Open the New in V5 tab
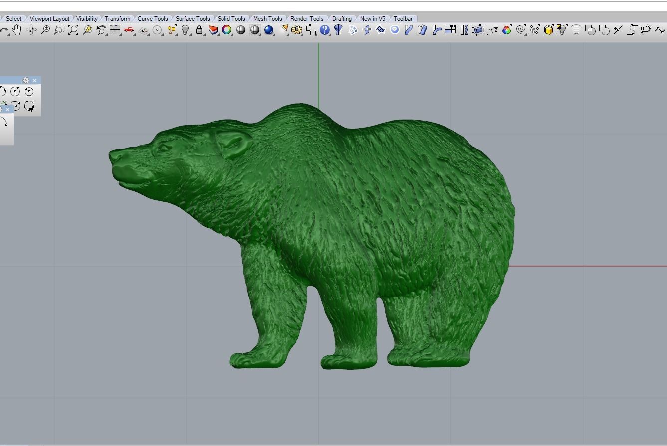667x446 pixels. pyautogui.click(x=373, y=19)
